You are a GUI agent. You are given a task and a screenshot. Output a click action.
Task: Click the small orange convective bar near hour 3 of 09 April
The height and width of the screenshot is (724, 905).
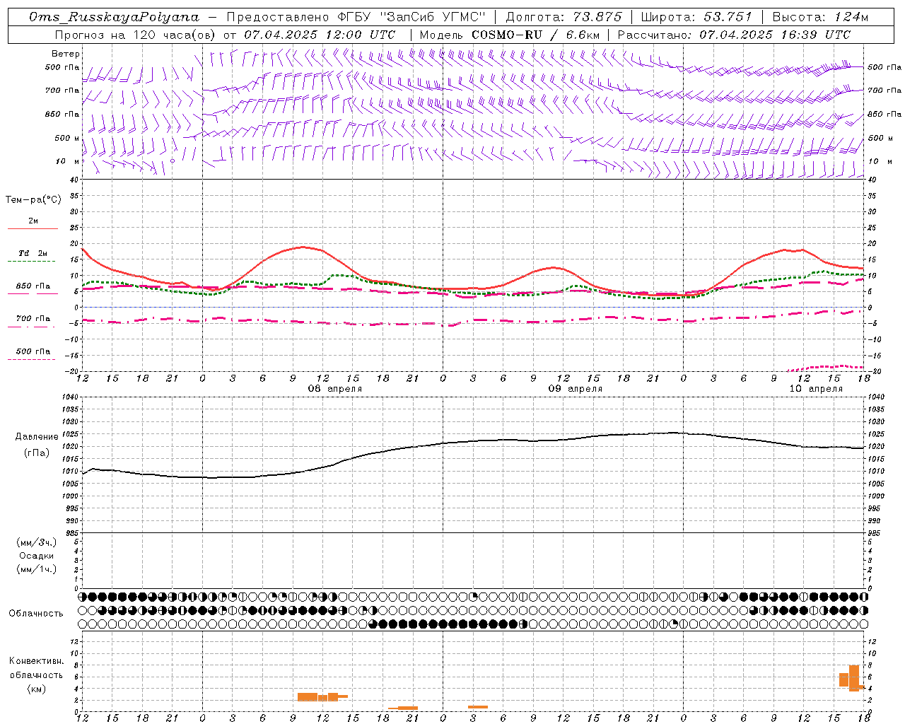point(478,707)
